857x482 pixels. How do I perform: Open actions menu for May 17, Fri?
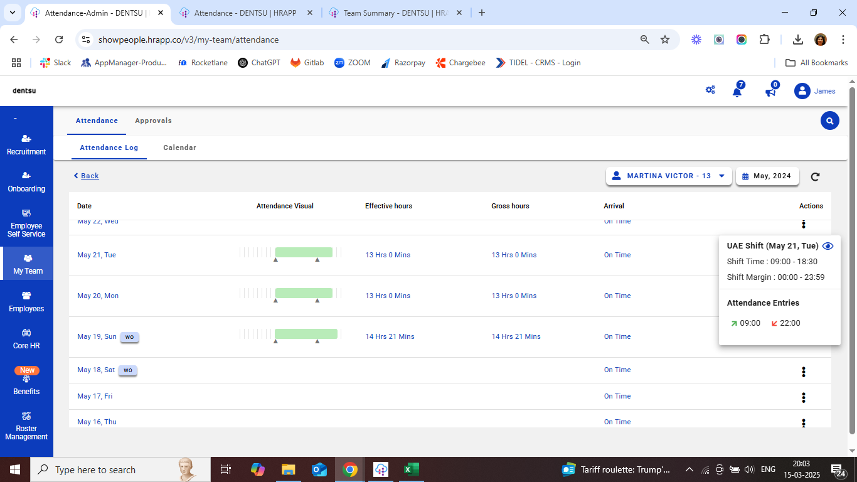click(803, 397)
